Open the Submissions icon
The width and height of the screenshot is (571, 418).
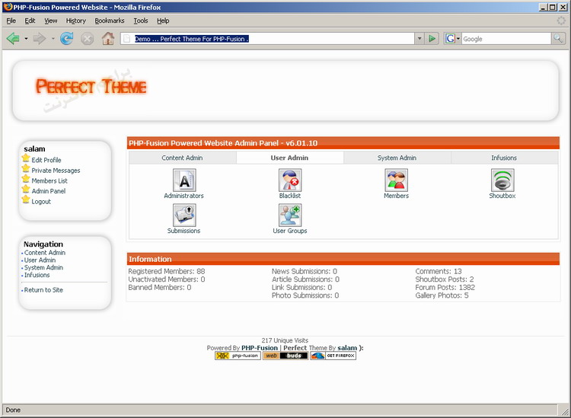184,215
